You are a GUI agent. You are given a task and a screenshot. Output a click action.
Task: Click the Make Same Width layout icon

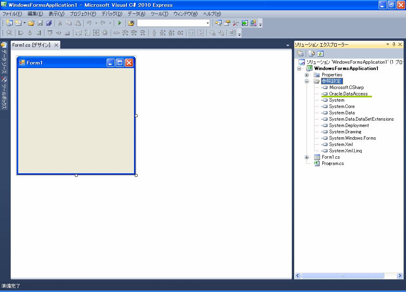coord(79,33)
